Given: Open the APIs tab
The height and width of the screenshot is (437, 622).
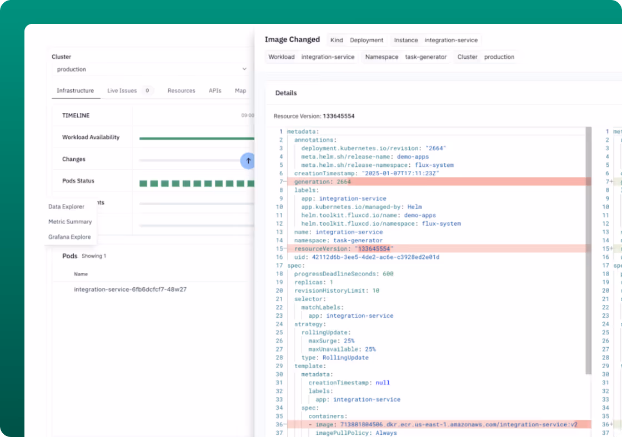Looking at the screenshot, I should coord(215,91).
